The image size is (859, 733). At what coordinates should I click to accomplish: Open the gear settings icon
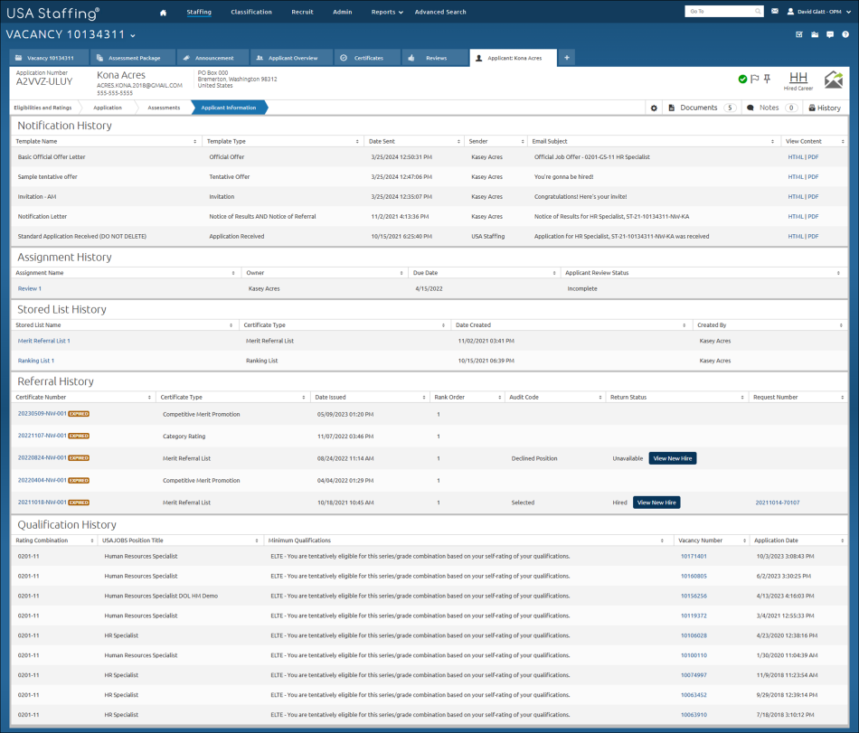(654, 108)
